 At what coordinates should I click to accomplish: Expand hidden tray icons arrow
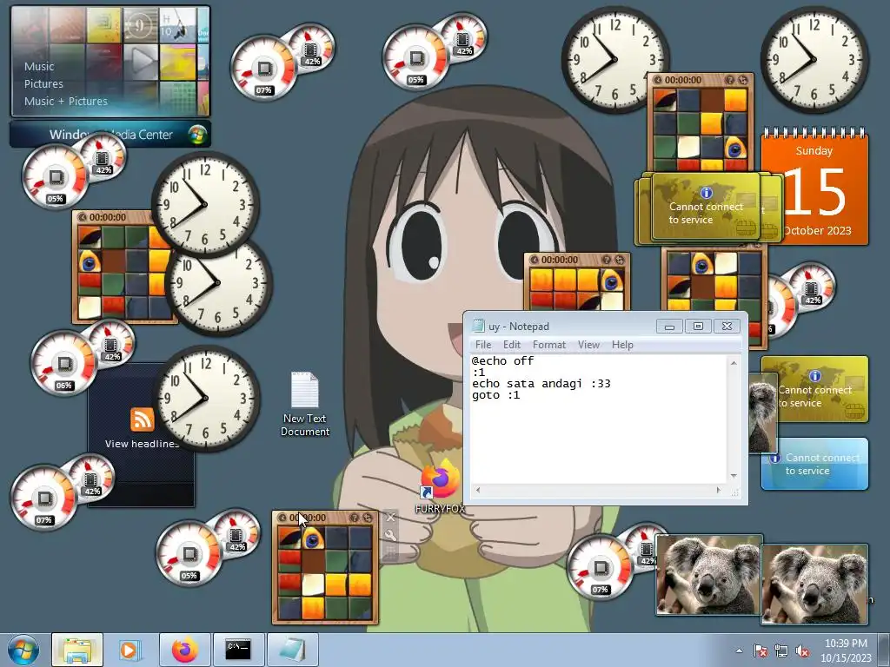click(739, 650)
